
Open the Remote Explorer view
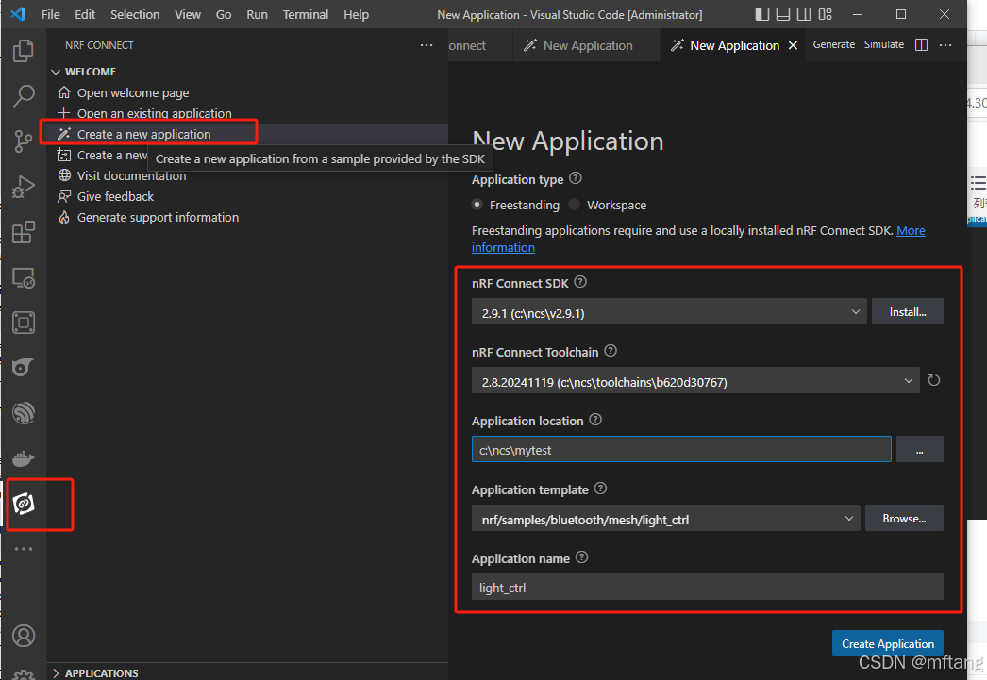click(24, 277)
